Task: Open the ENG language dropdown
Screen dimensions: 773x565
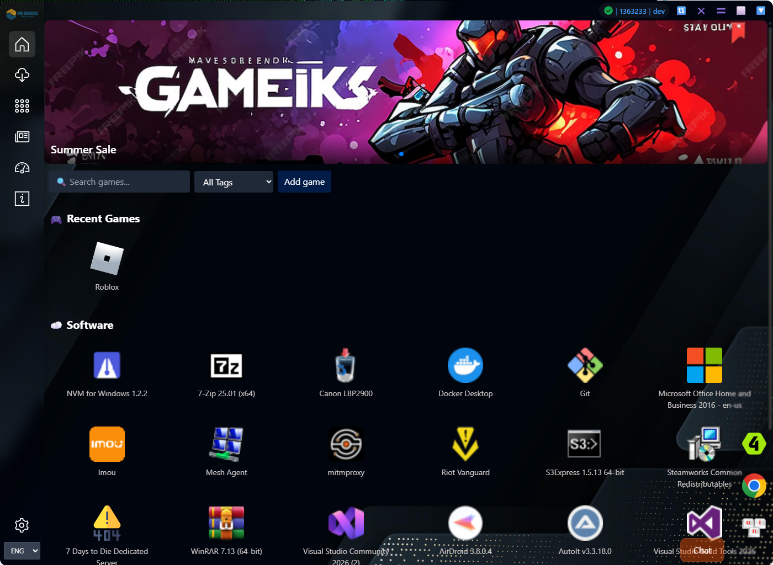Action: (x=22, y=551)
